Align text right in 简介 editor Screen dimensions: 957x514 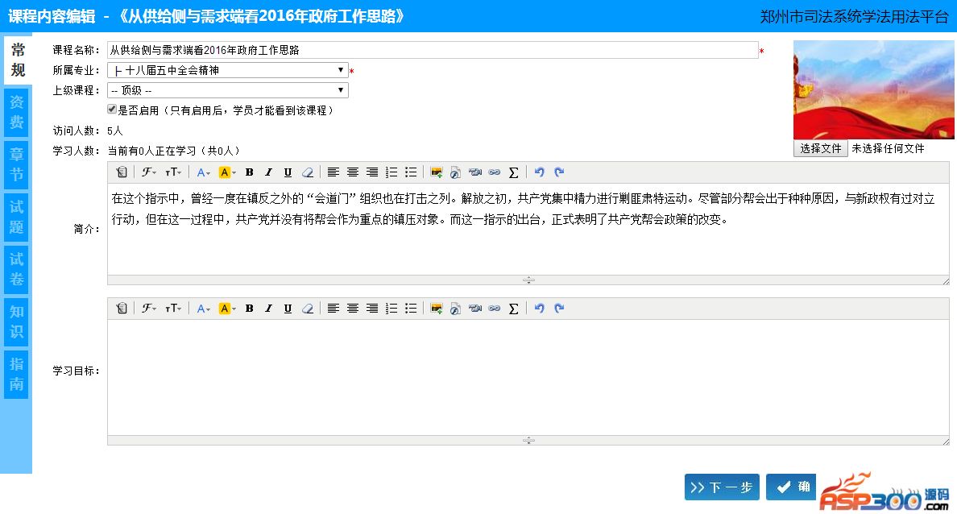coord(372,172)
